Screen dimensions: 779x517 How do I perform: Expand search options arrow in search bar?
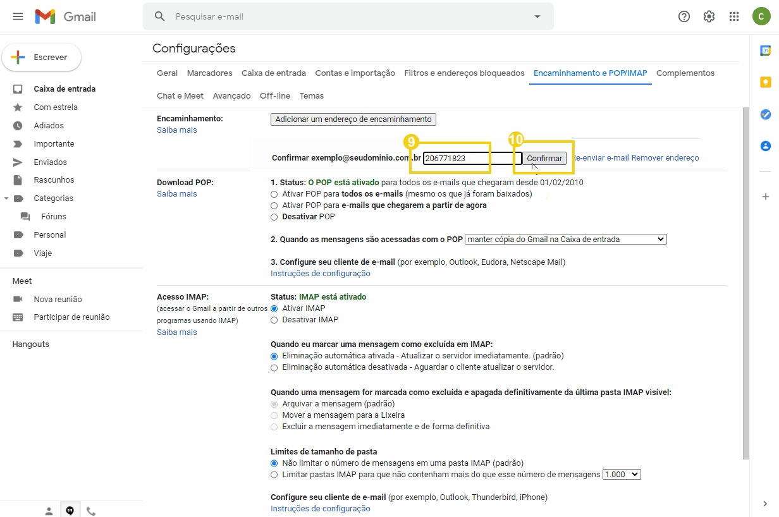pyautogui.click(x=537, y=16)
